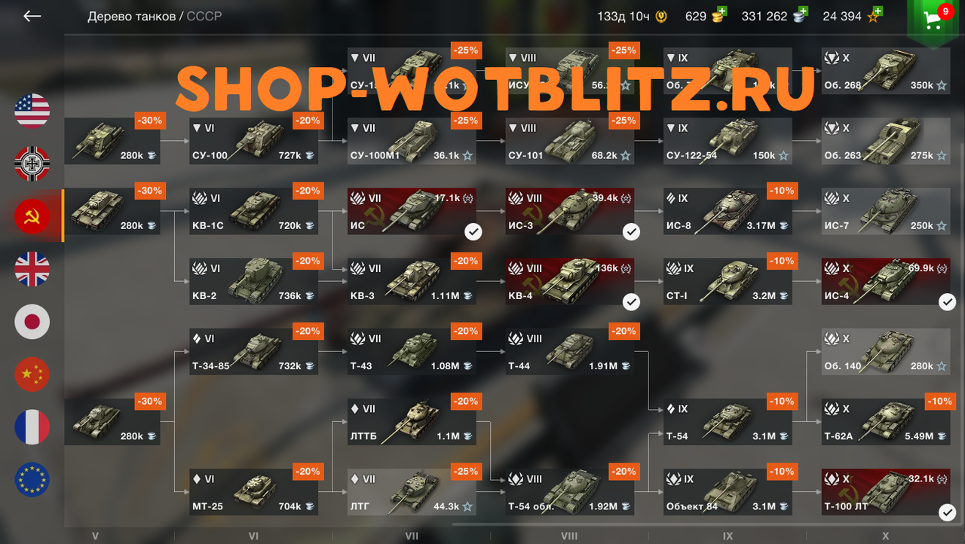Select the European nation flag

coord(32,480)
